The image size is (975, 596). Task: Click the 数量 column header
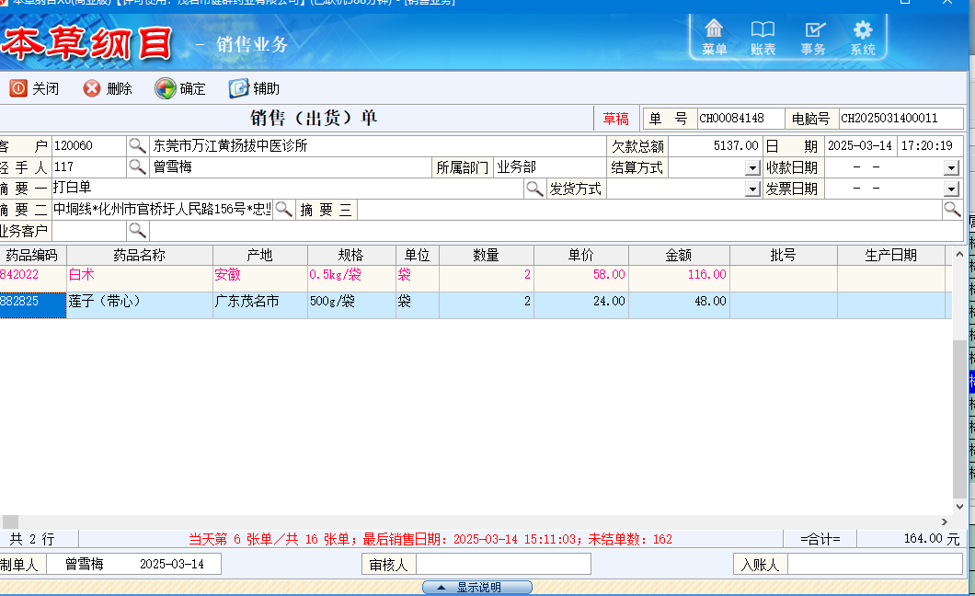tap(487, 255)
